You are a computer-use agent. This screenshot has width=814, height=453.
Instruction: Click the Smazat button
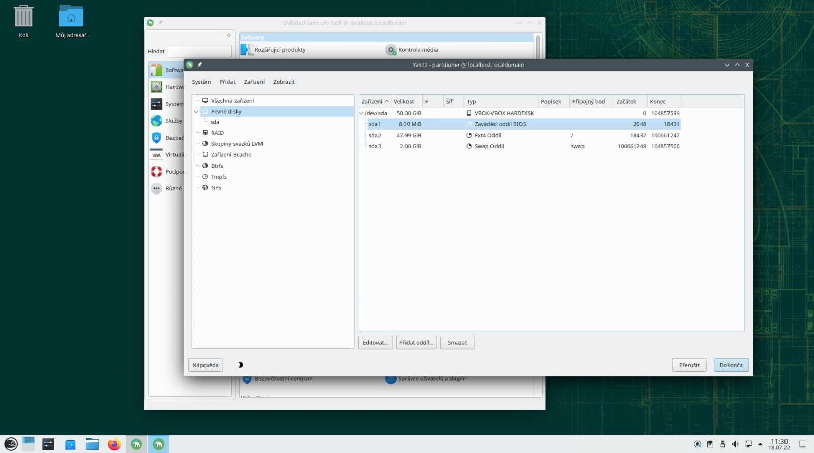[457, 343]
